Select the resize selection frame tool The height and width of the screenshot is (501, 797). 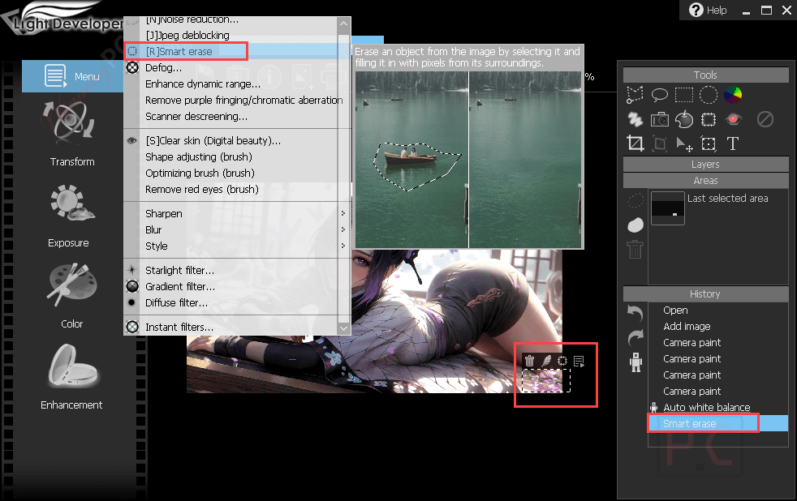(x=708, y=143)
